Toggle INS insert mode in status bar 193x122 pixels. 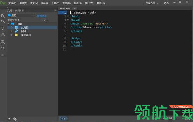[x=170, y=118]
